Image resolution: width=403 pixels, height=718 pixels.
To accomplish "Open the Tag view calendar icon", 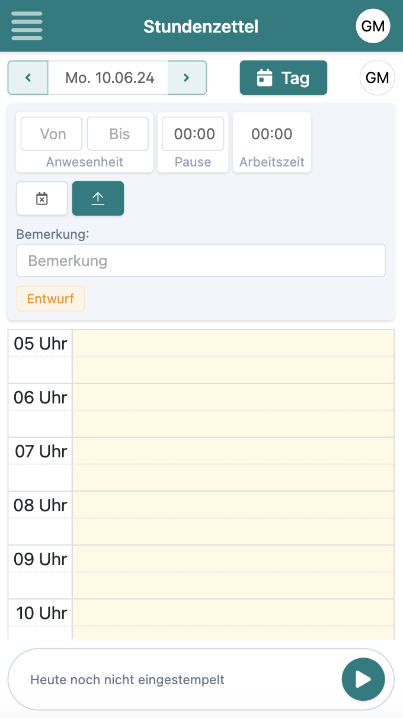I will point(265,77).
